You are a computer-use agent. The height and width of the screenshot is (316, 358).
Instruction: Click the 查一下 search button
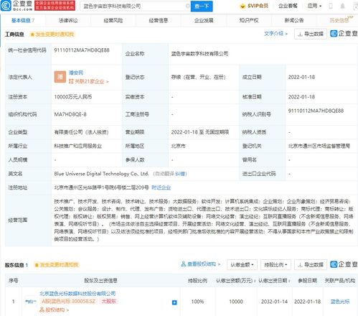(202, 6)
